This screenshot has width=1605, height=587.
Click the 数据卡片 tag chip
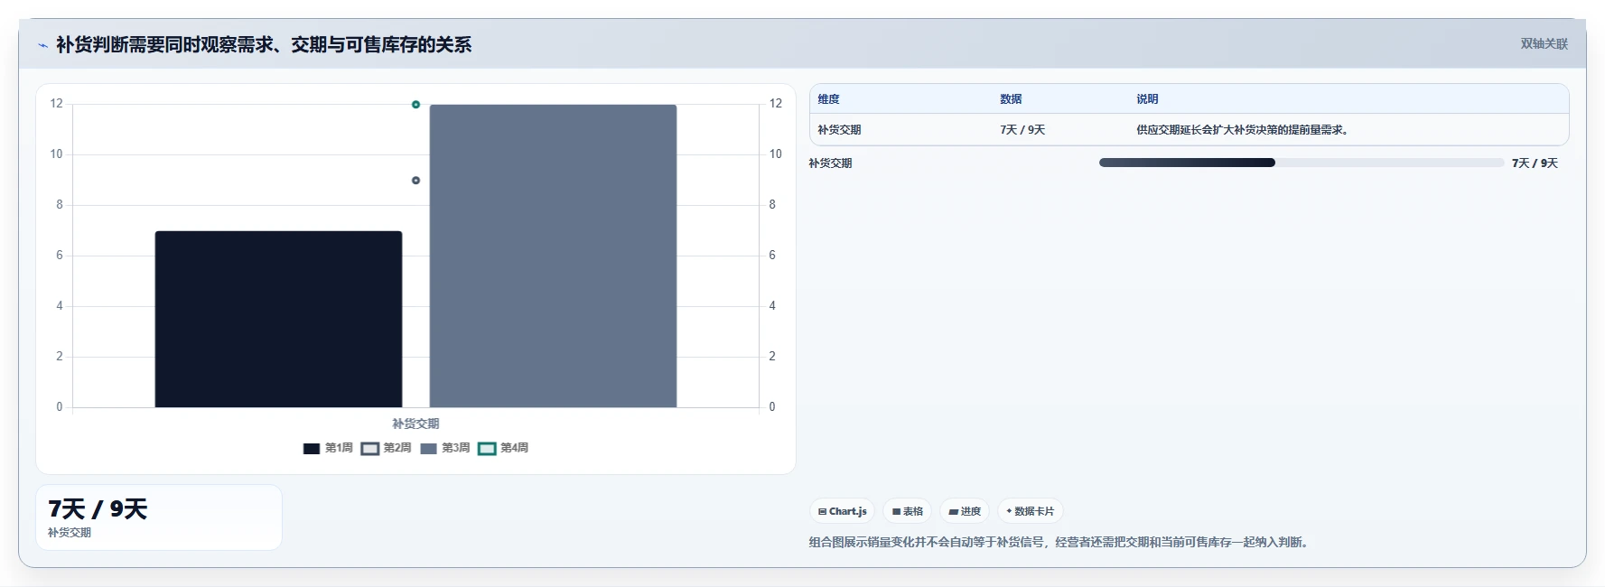pyautogui.click(x=1030, y=511)
